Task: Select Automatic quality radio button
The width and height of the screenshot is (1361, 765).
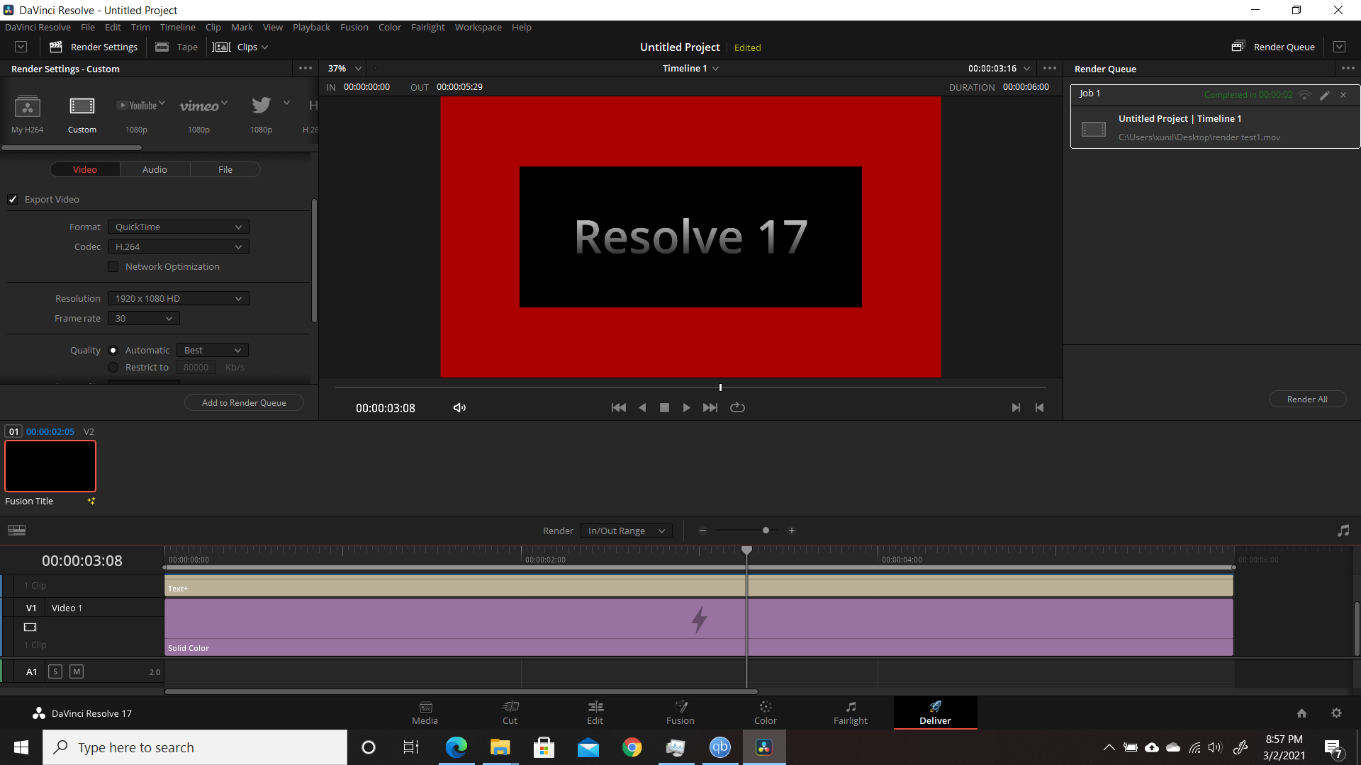Action: pyautogui.click(x=113, y=350)
